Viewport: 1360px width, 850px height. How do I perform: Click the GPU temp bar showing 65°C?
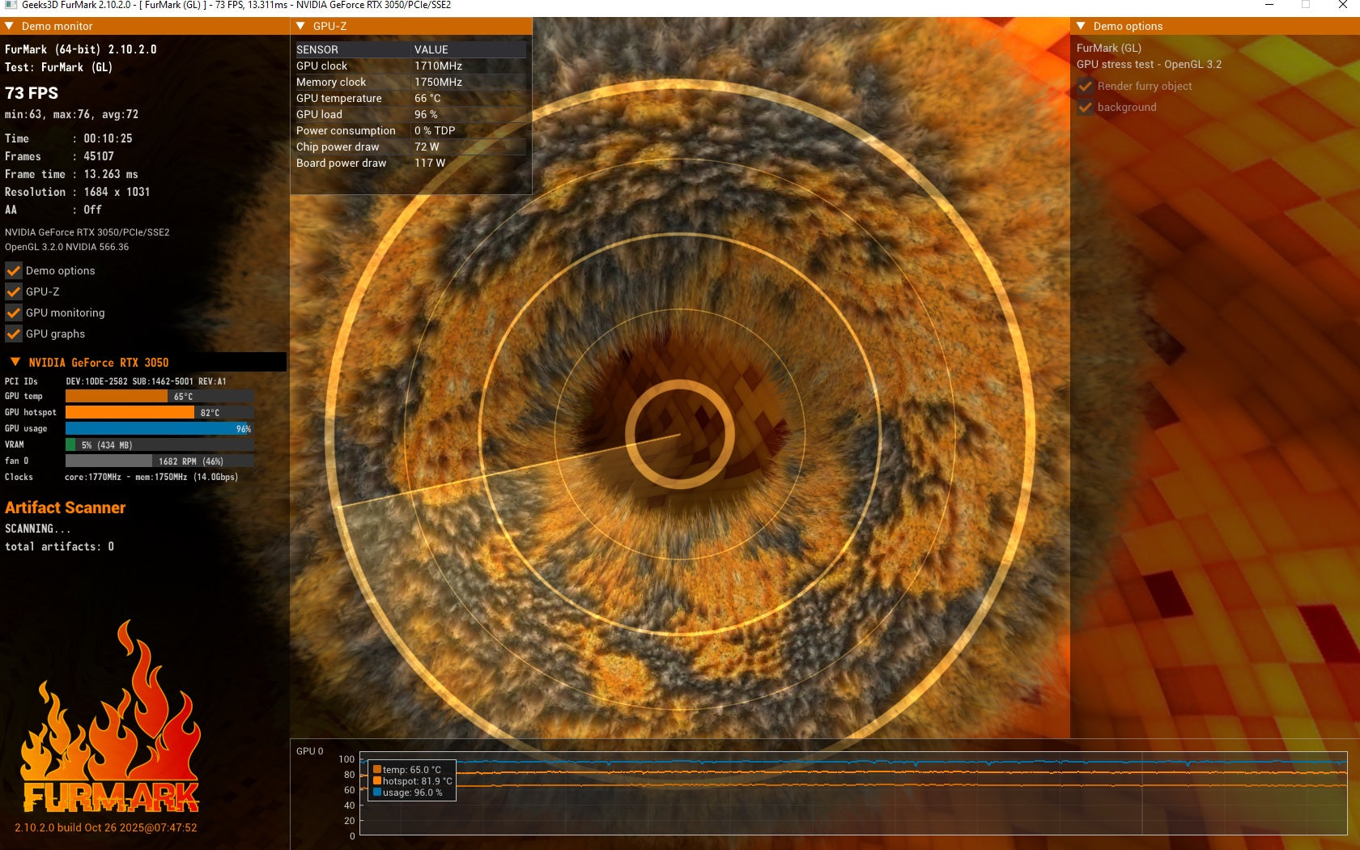(159, 397)
